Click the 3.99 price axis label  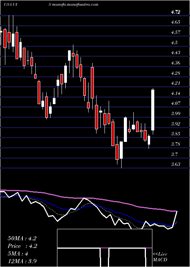[x=176, y=113]
